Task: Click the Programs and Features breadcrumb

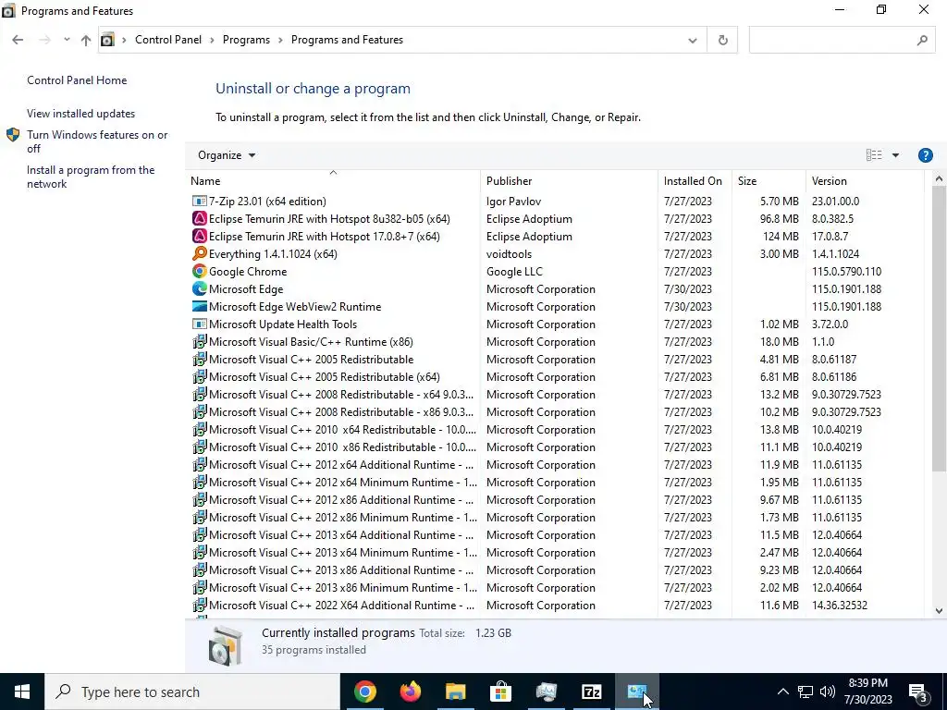Action: [x=348, y=40]
